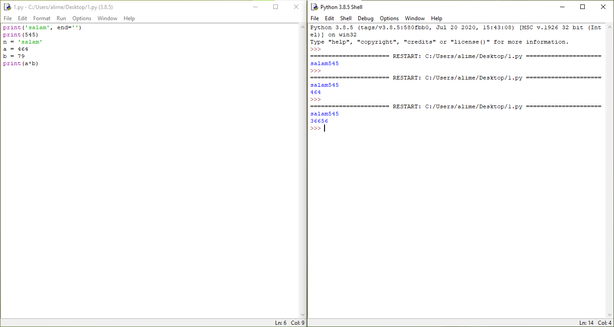Click editor scrollbar down arrow
Screen dimensions: 614x327
[303, 315]
